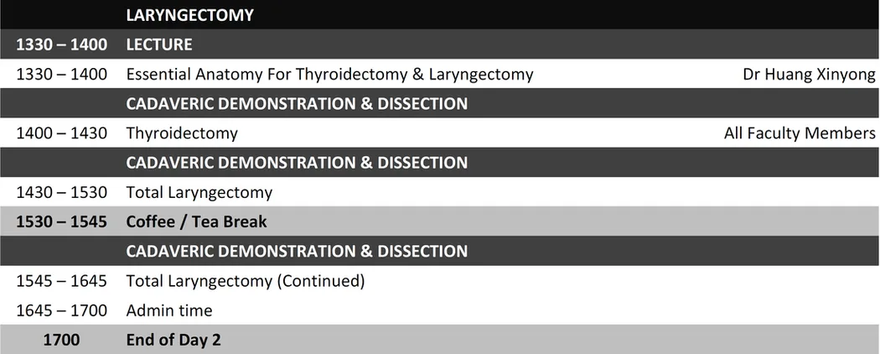Click the Dr Huang Xinyong speaker name
The width and height of the screenshot is (880, 354).
pos(809,74)
